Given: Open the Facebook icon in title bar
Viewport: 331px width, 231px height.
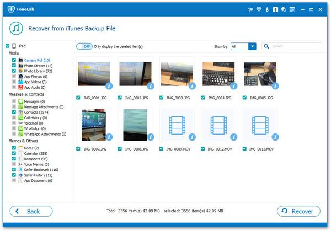Looking at the screenshot, I should pos(275,9).
